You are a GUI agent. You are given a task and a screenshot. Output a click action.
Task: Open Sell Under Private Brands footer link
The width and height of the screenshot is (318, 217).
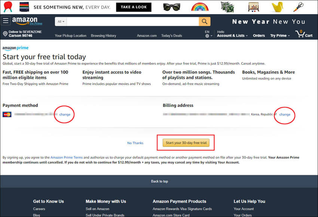pos(105,215)
